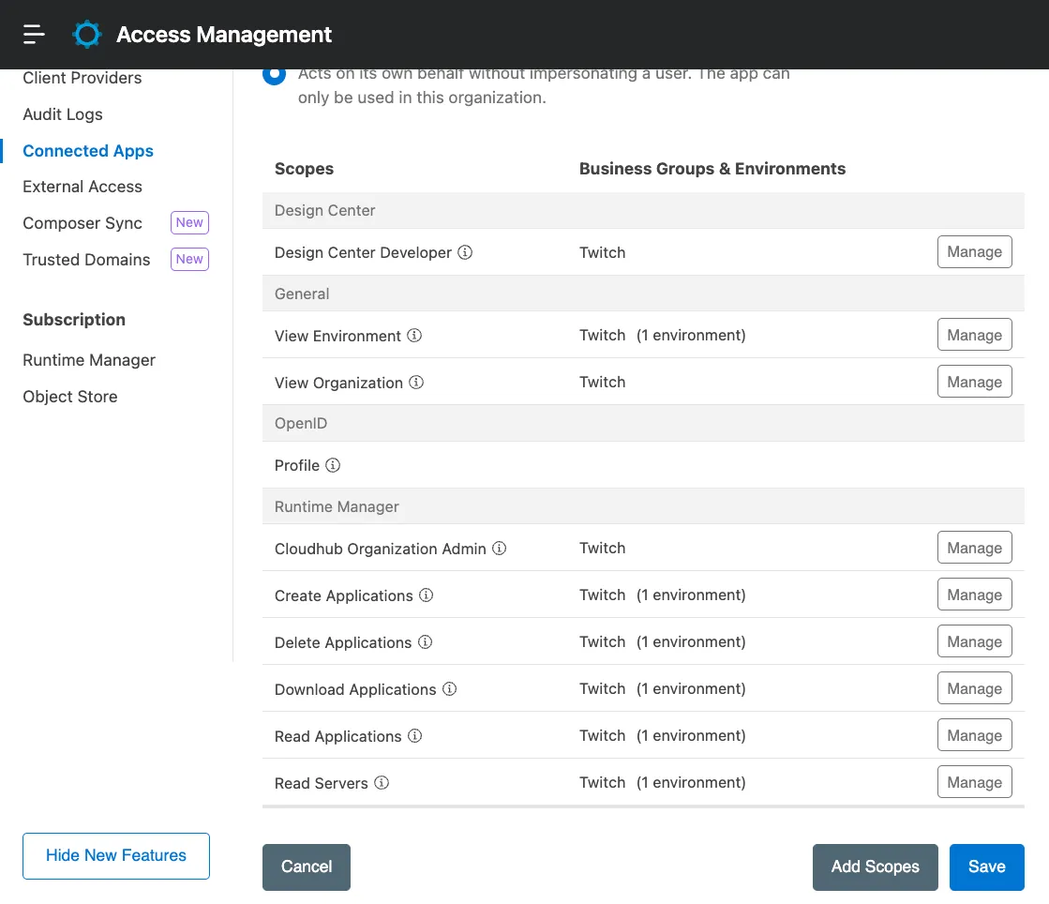Manage View Environment scope
The image size is (1049, 904).
(974, 335)
